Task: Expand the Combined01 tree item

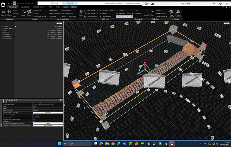Action: click(2, 34)
